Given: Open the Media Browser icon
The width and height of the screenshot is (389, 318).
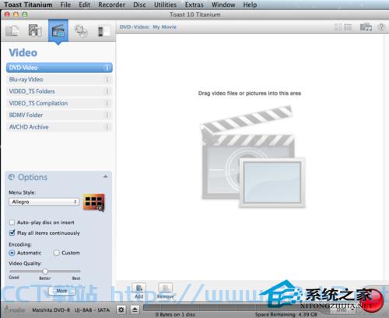Looking at the screenshot, I should click(366, 27).
